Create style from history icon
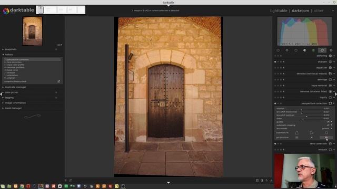This screenshot has height=189, width=337. (x=58, y=82)
